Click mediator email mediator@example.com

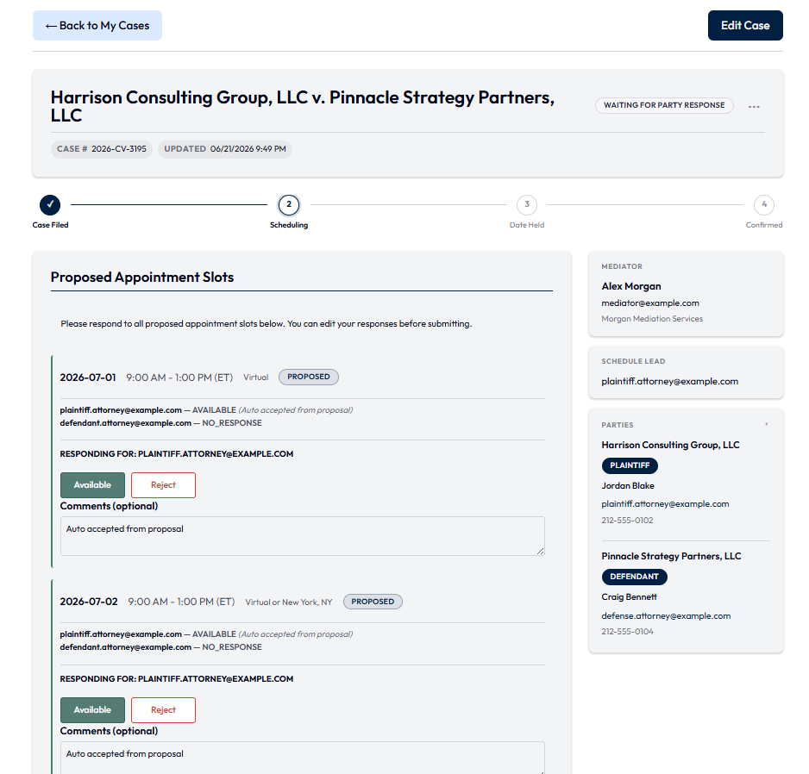coord(650,303)
